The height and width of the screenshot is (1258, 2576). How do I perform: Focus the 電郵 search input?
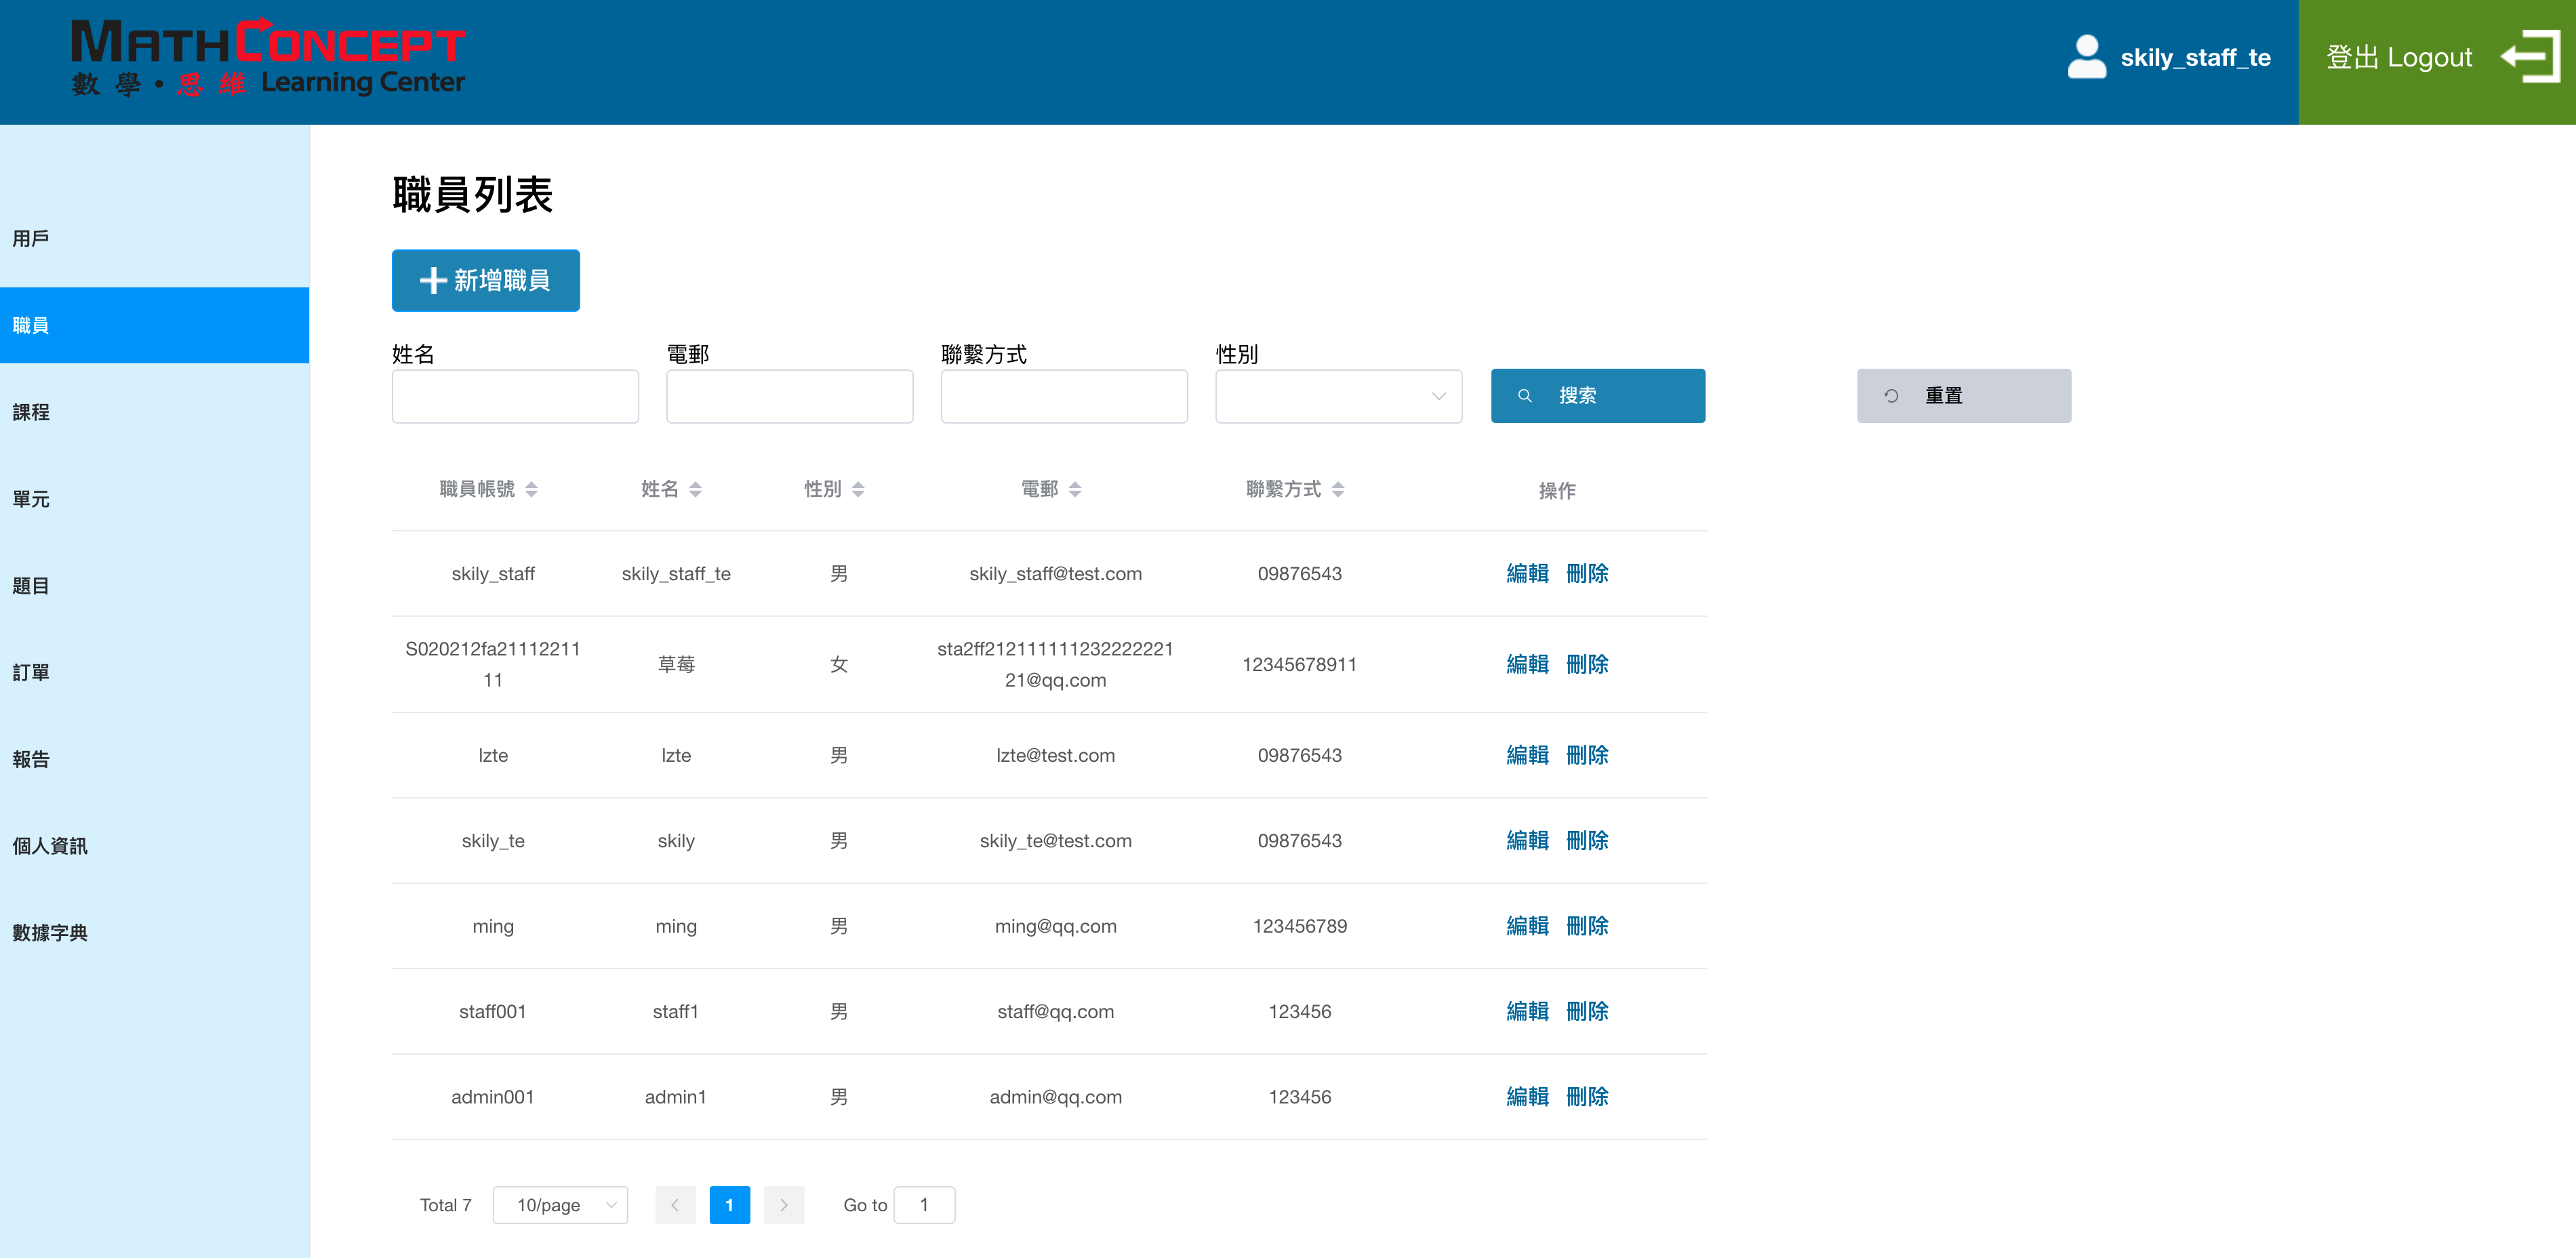click(789, 396)
